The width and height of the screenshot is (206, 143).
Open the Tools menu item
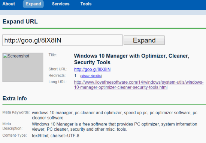pyautogui.click(x=86, y=4)
